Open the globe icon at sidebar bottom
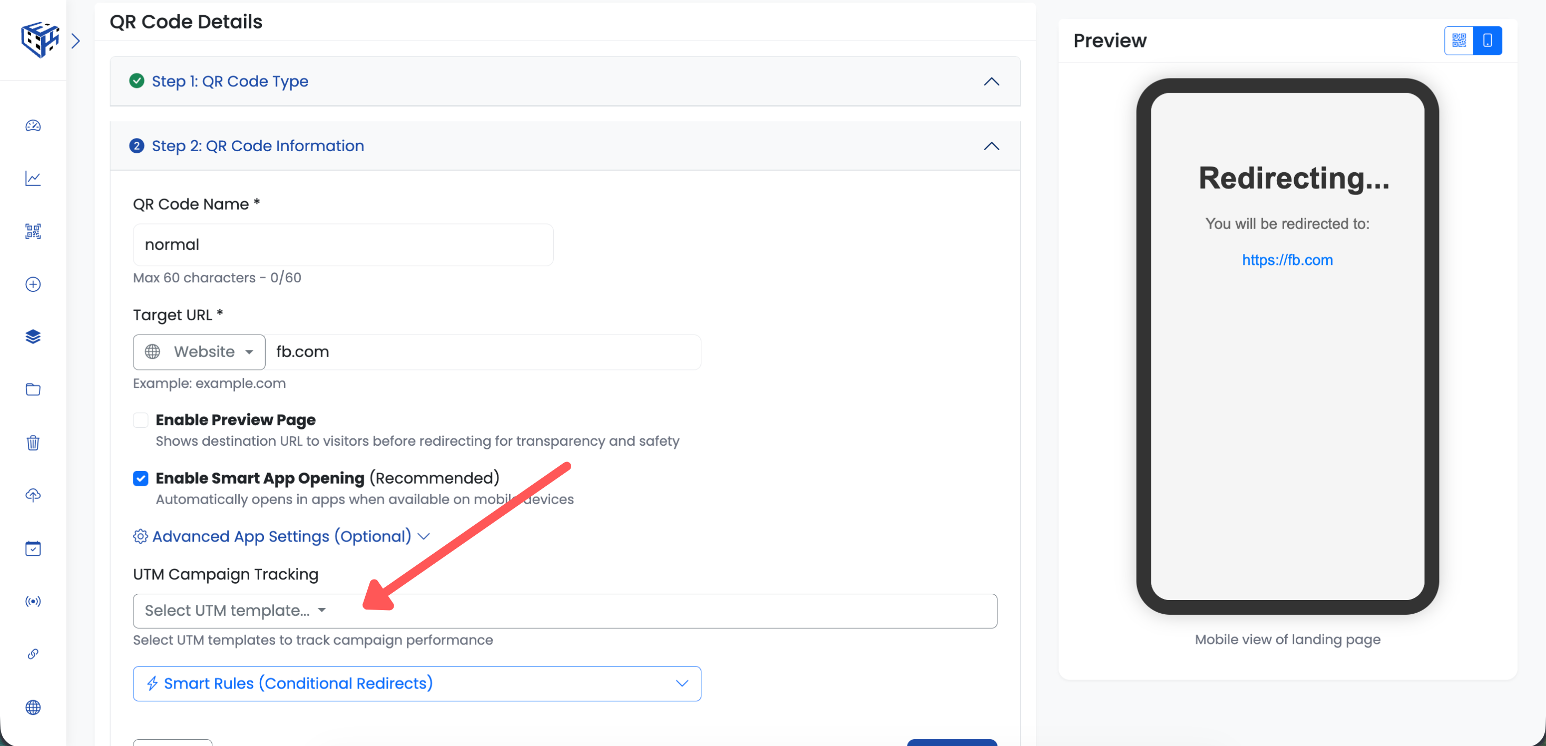Screen dimensions: 1546x746 tap(33, 708)
